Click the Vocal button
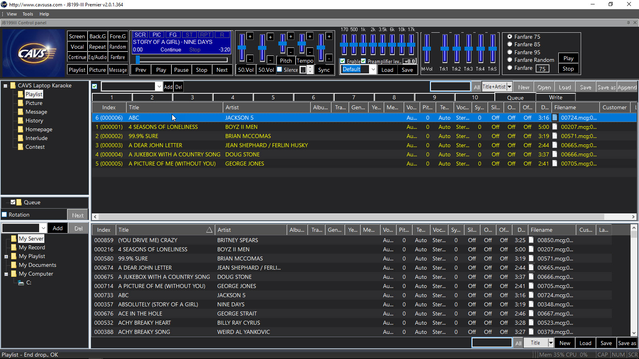The width and height of the screenshot is (639, 359). click(x=77, y=47)
